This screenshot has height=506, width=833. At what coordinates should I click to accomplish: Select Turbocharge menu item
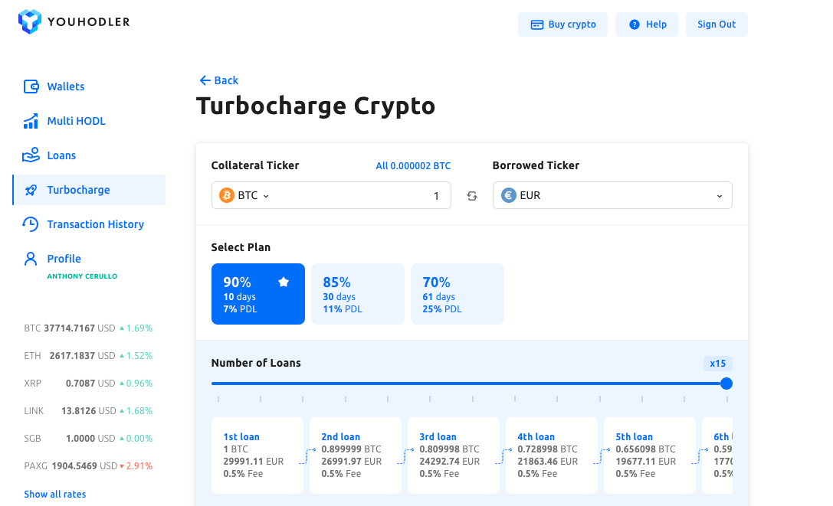89,190
